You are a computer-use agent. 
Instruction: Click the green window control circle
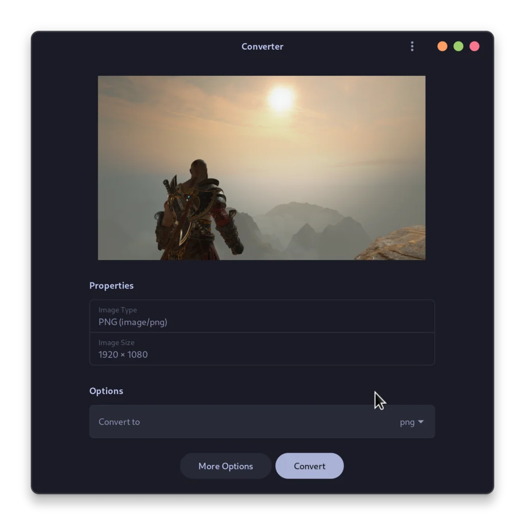click(458, 46)
